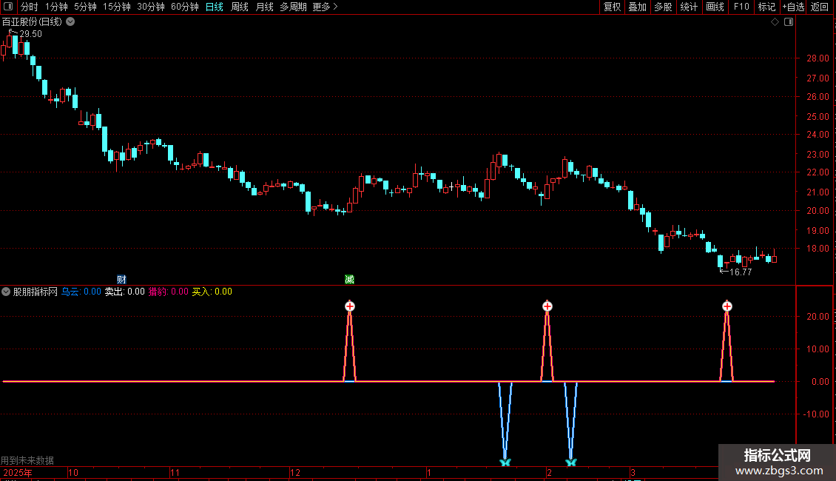Click the 财 financial marker
Viewport: 836px width, 481px height.
point(121,280)
